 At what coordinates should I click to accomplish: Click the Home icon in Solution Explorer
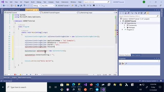coord(126,13)
